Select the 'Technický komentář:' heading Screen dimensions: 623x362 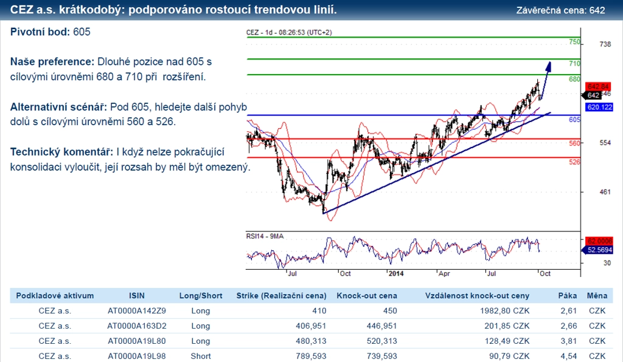point(61,152)
